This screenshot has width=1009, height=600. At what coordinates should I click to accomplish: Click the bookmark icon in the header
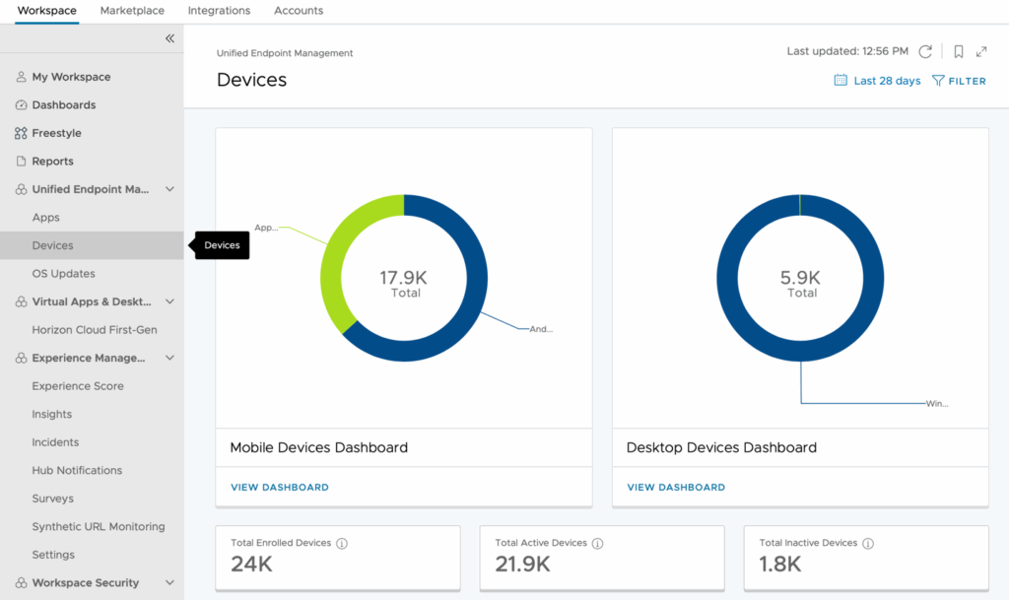tap(958, 51)
